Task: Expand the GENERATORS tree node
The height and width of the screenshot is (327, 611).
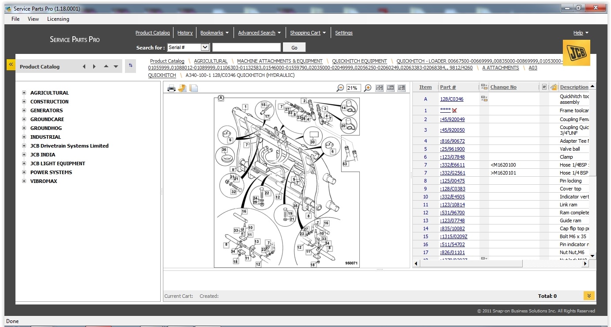Action: (x=24, y=110)
